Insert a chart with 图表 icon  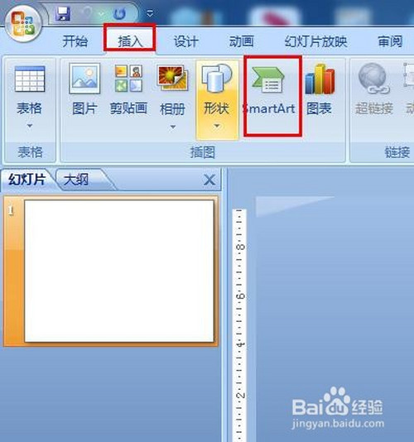pos(320,79)
